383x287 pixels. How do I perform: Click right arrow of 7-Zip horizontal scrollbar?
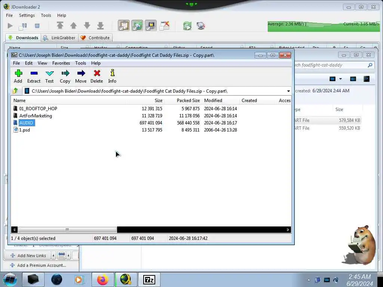(x=288, y=230)
